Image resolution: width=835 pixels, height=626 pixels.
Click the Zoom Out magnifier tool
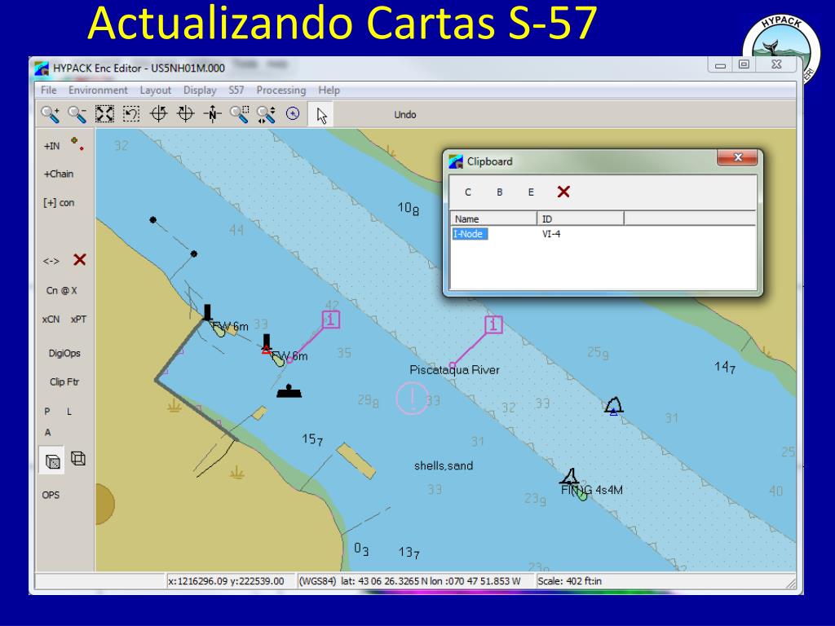point(77,114)
